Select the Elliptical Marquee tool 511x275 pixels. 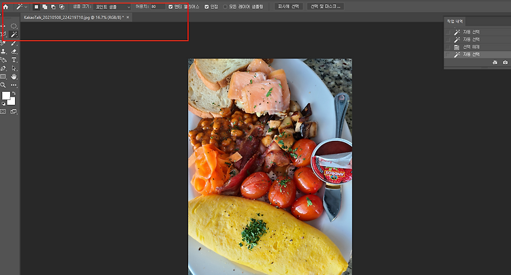pos(14,26)
